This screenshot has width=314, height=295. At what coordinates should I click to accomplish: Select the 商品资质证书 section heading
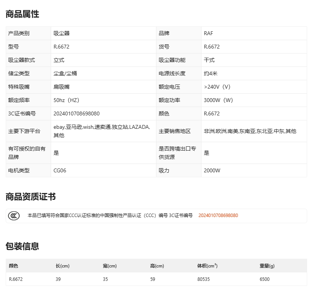(31, 197)
